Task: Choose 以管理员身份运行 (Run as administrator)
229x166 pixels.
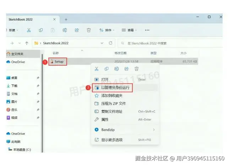Action: 125,88
